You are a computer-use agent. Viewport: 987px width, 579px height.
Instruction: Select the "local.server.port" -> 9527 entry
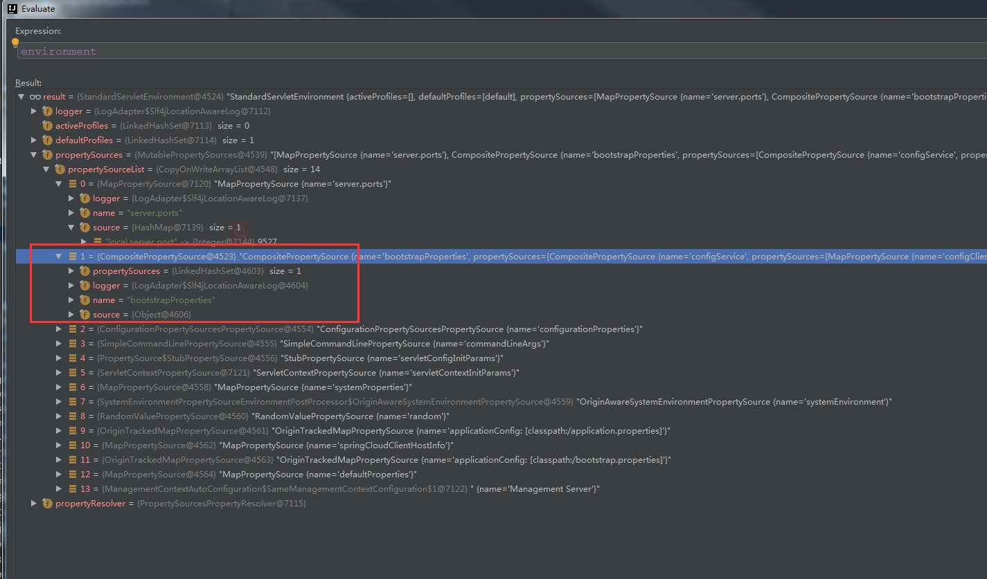coord(190,242)
